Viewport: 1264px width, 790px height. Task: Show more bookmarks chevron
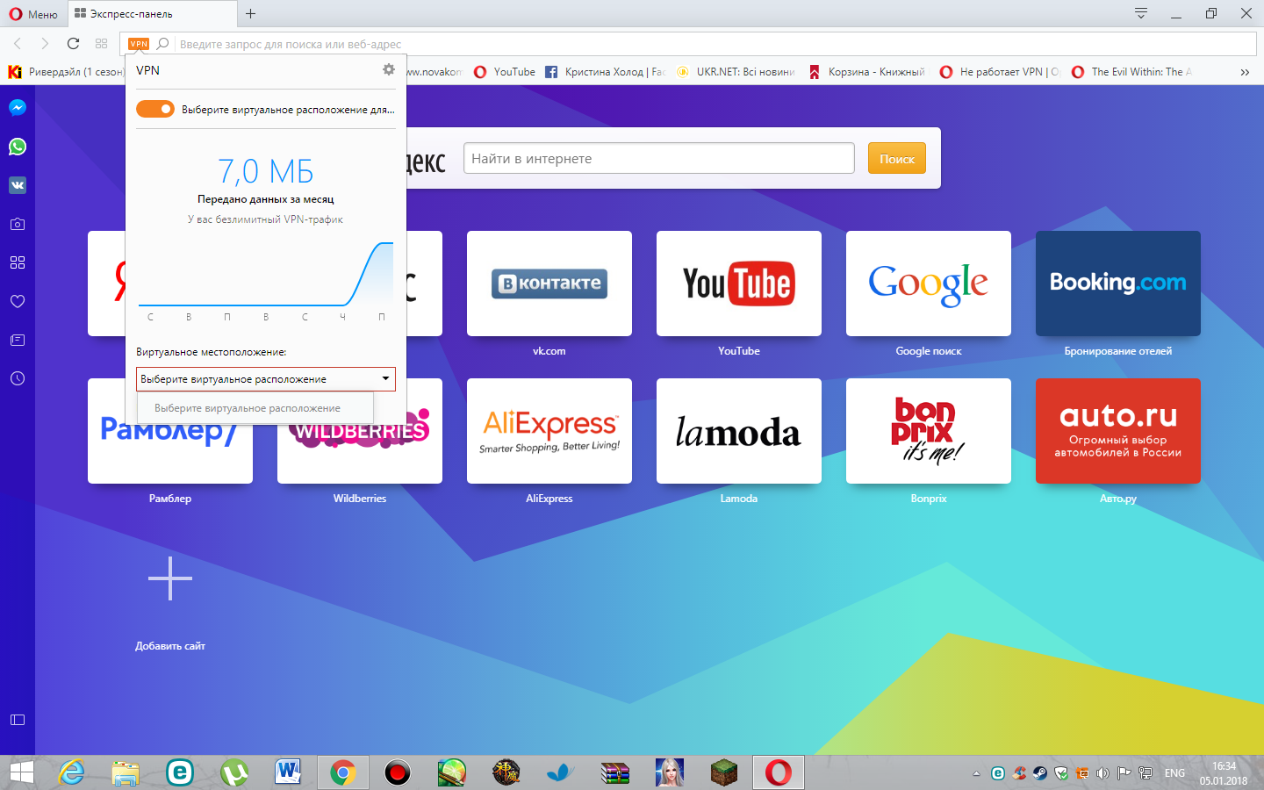[1245, 72]
